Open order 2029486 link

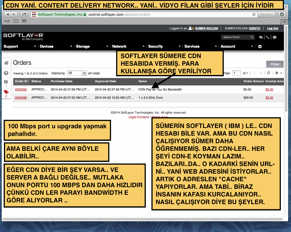[21, 98]
